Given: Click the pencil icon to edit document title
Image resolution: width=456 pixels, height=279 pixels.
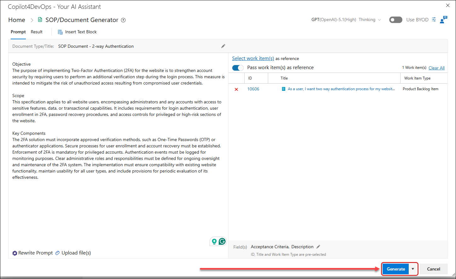Looking at the screenshot, I should [223, 46].
